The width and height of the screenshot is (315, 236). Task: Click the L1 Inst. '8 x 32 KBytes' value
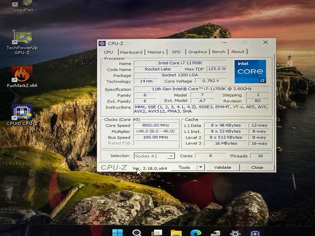click(x=226, y=131)
